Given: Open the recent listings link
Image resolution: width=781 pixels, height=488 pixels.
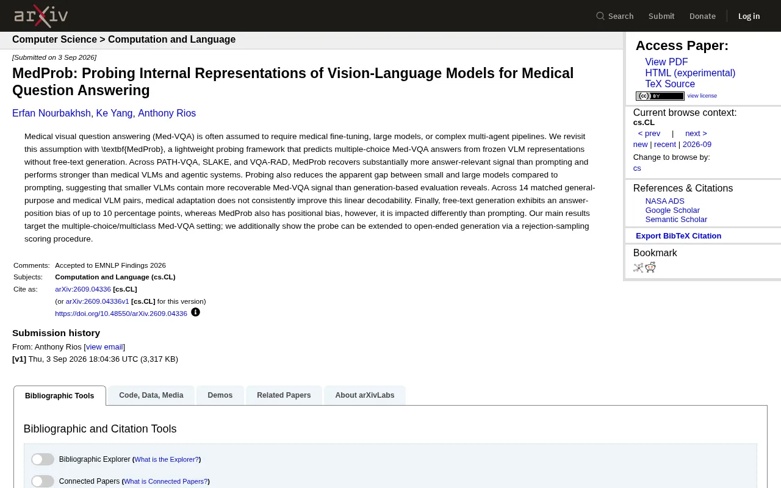Looking at the screenshot, I should click(665, 145).
